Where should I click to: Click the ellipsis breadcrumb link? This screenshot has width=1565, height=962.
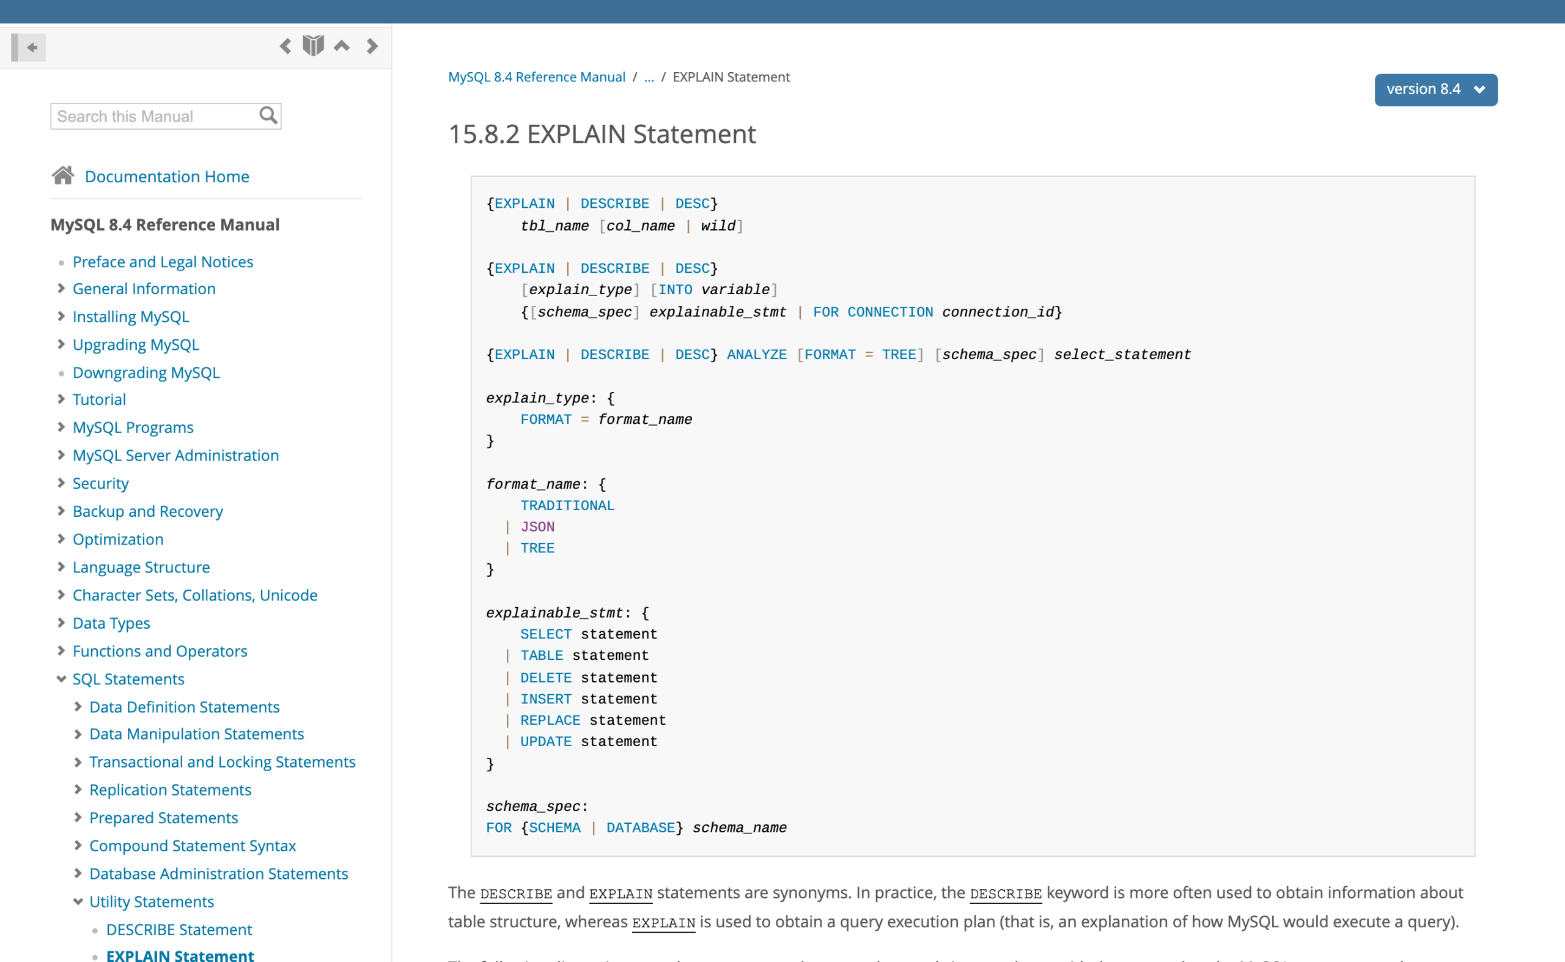click(x=649, y=77)
